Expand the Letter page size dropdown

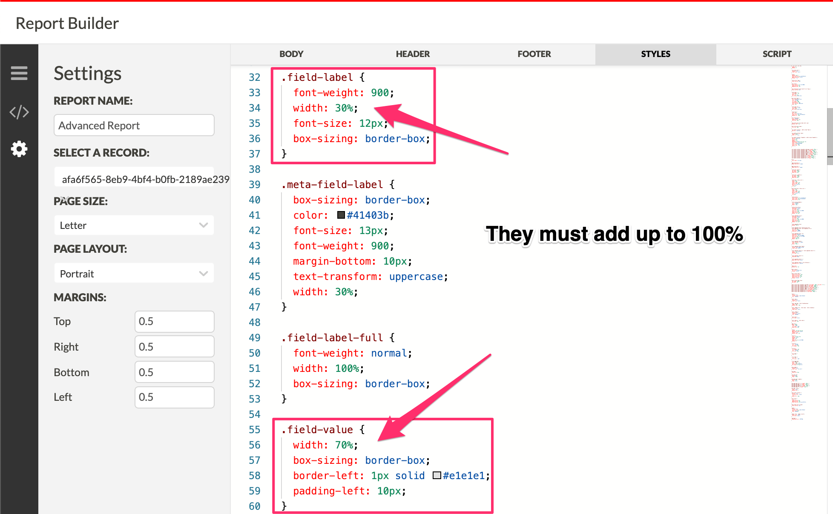point(134,225)
